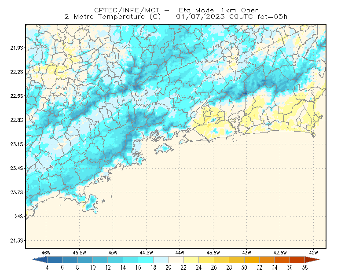Pick the 22–24 light yellow legend segment
The image size is (352, 272).
click(x=191, y=260)
